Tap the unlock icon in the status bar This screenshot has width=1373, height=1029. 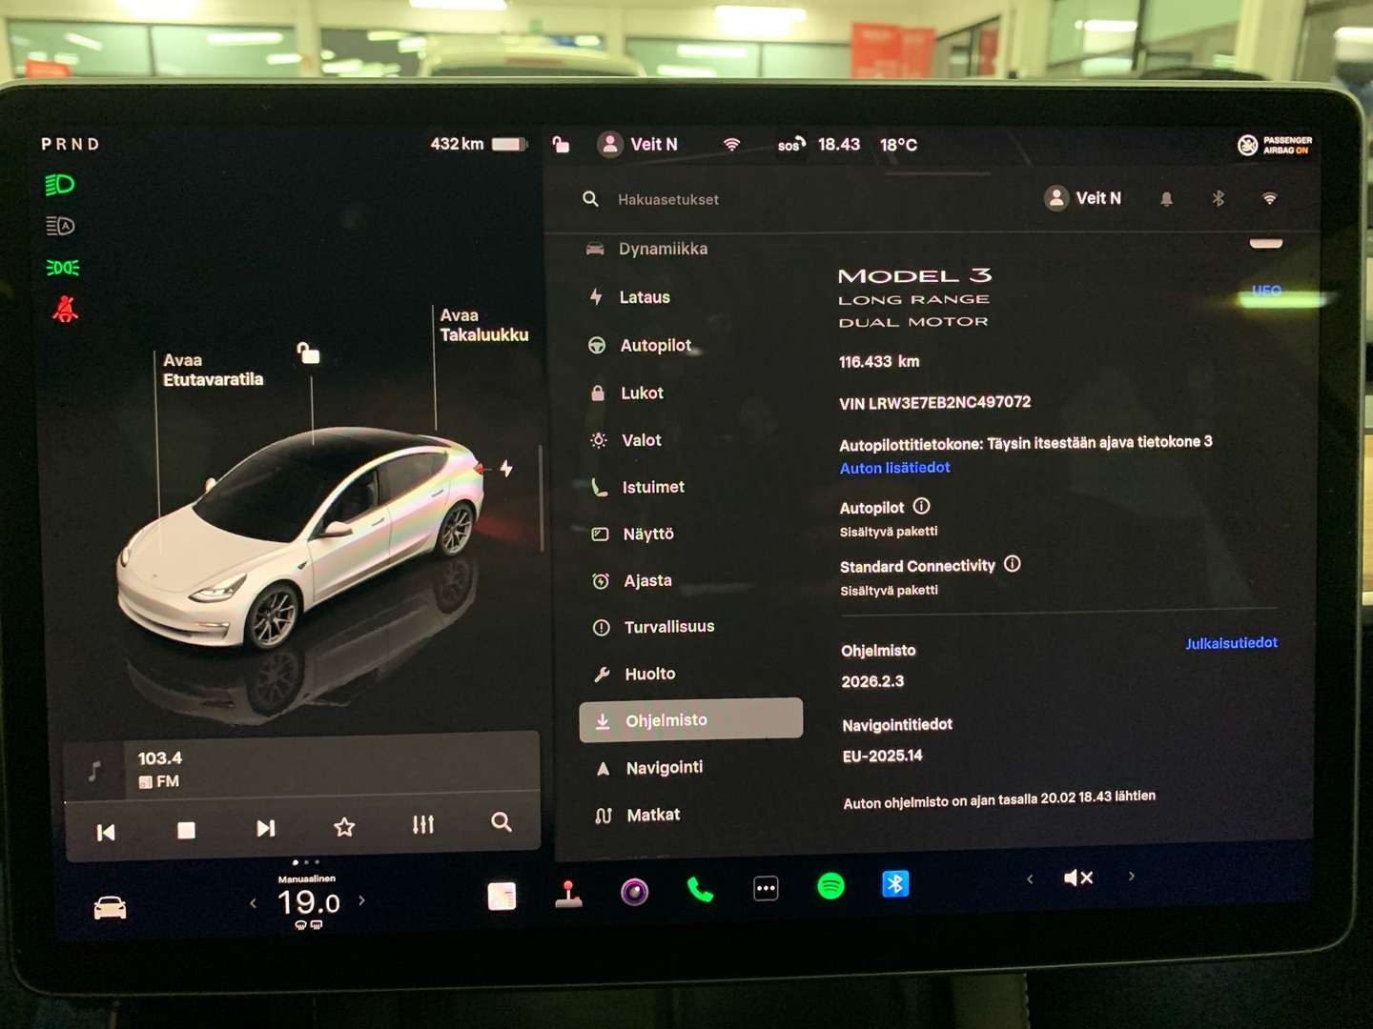(560, 144)
